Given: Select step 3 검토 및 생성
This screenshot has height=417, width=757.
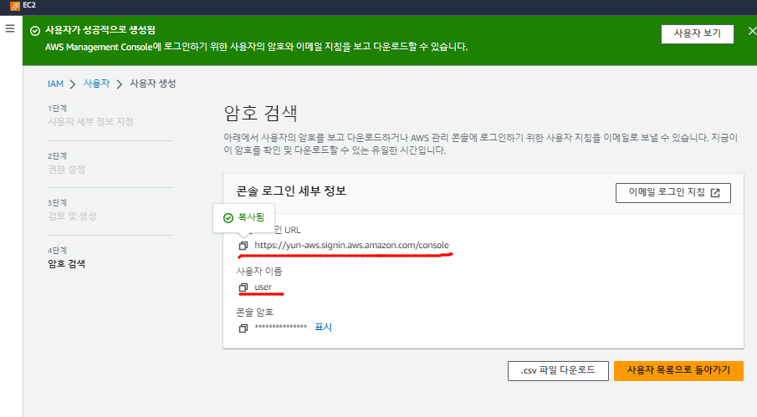Looking at the screenshot, I should click(x=72, y=216).
